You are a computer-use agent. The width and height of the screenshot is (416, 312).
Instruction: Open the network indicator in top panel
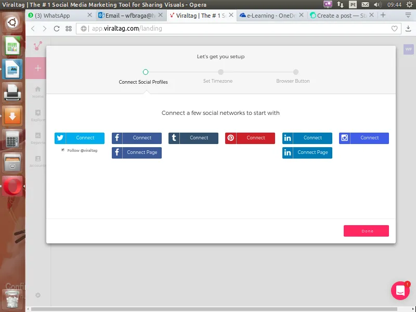(340, 4)
